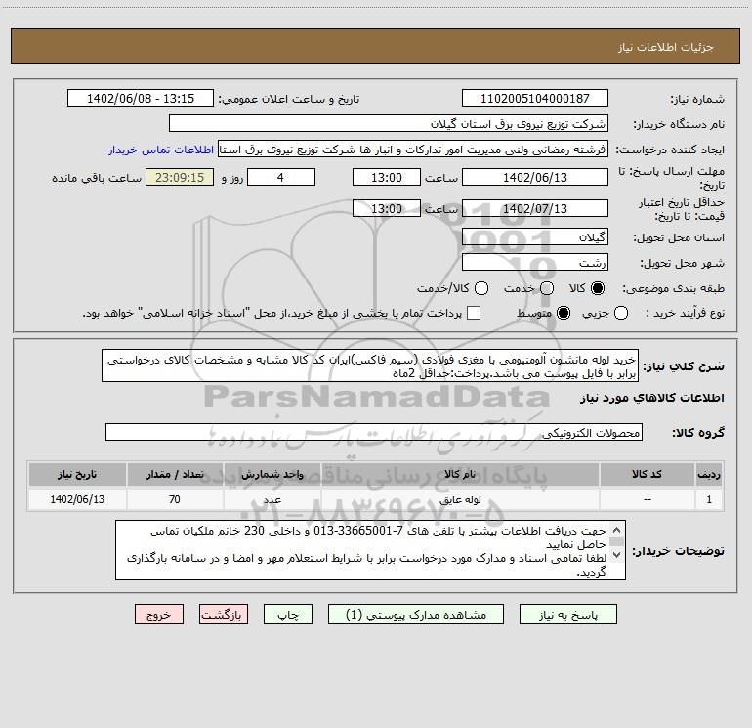This screenshot has height=728, width=752.
Task: Click the واحد شمارش column header
Action: click(272, 475)
